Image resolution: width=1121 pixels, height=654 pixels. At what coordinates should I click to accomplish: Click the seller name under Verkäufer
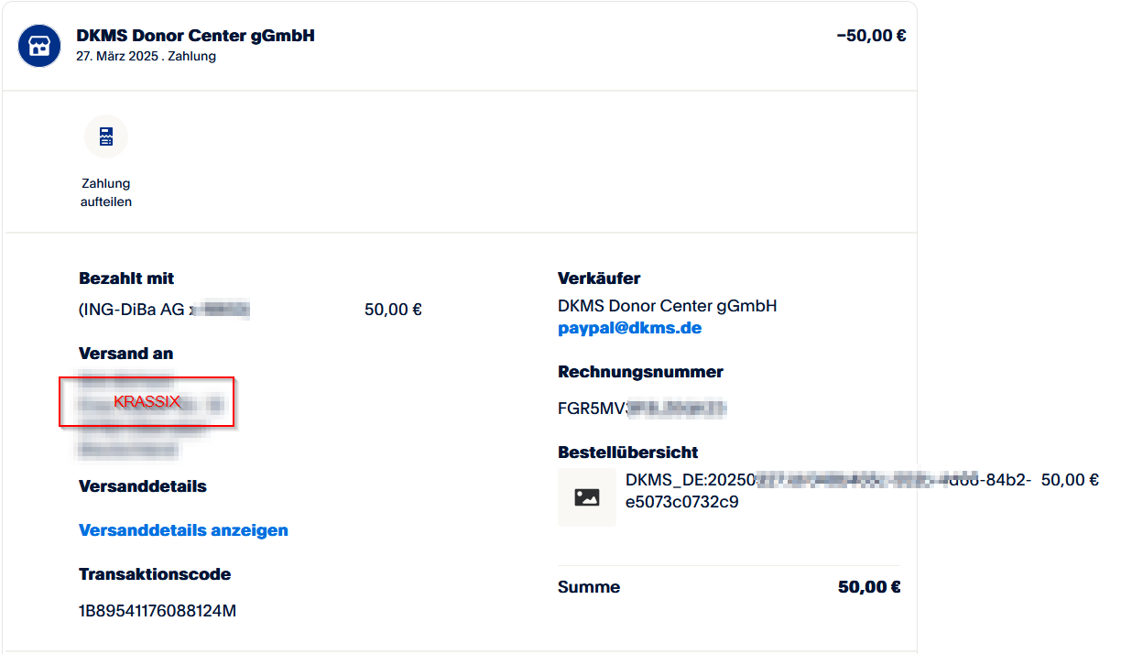coord(667,306)
